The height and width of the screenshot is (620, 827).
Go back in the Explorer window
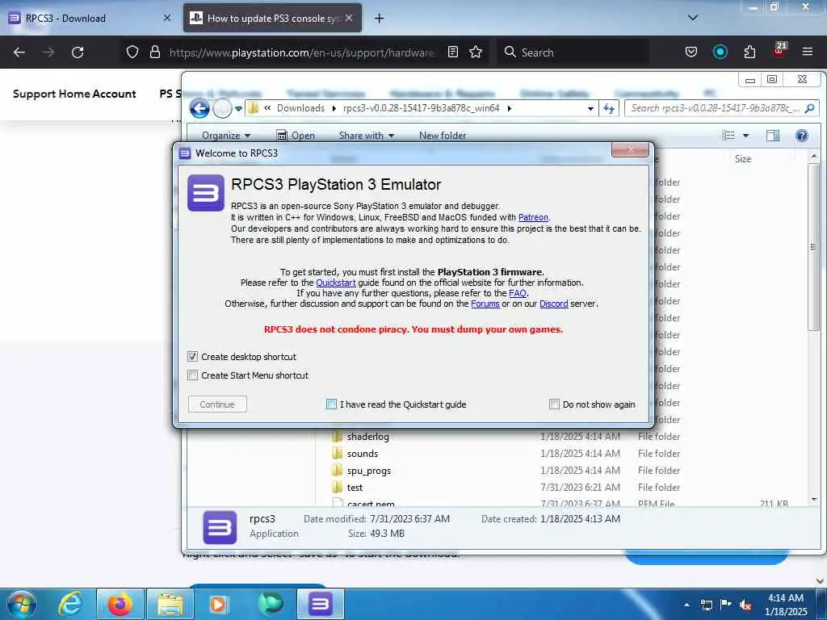199,109
